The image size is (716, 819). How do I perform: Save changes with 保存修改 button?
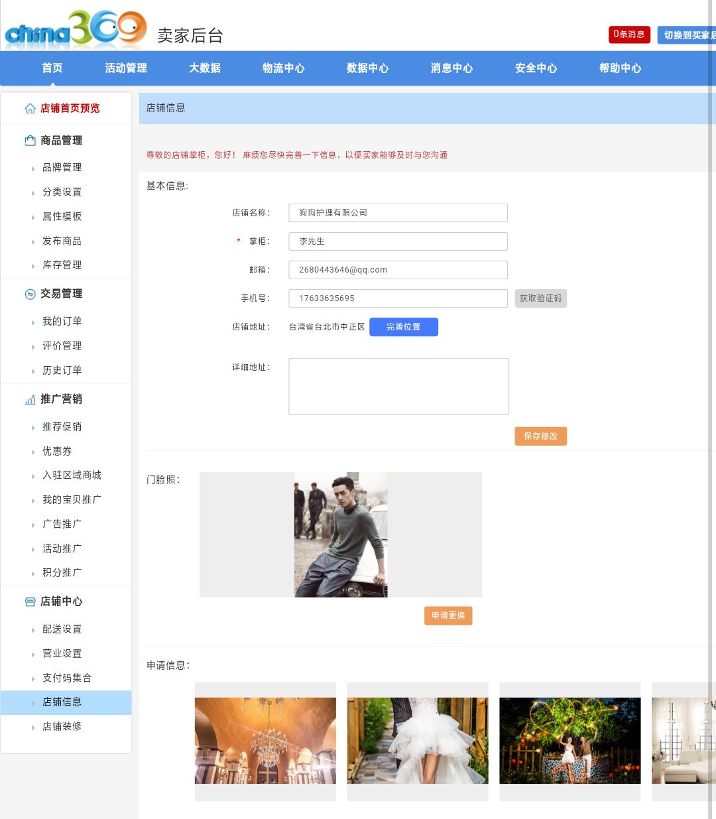tap(540, 436)
